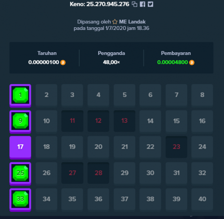Screen dimensions: 224x219
Task: Click the green Pembayaran amount 0.00004800
Action: (172, 62)
